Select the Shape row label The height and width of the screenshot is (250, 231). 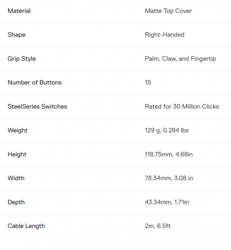[16, 35]
